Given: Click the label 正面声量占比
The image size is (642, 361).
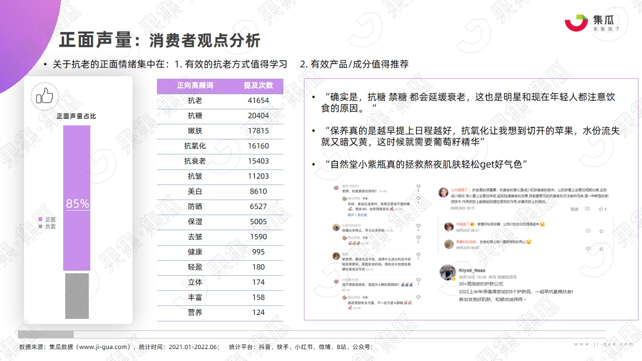Looking at the screenshot, I should [76, 116].
